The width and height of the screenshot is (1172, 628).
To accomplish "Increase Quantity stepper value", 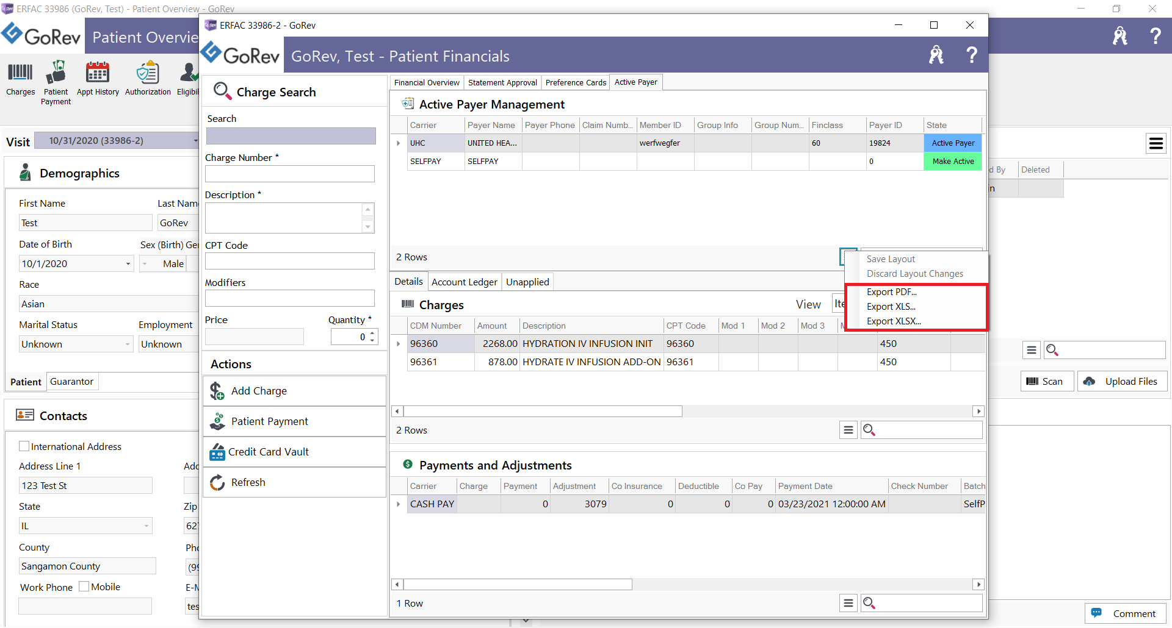I will [372, 333].
